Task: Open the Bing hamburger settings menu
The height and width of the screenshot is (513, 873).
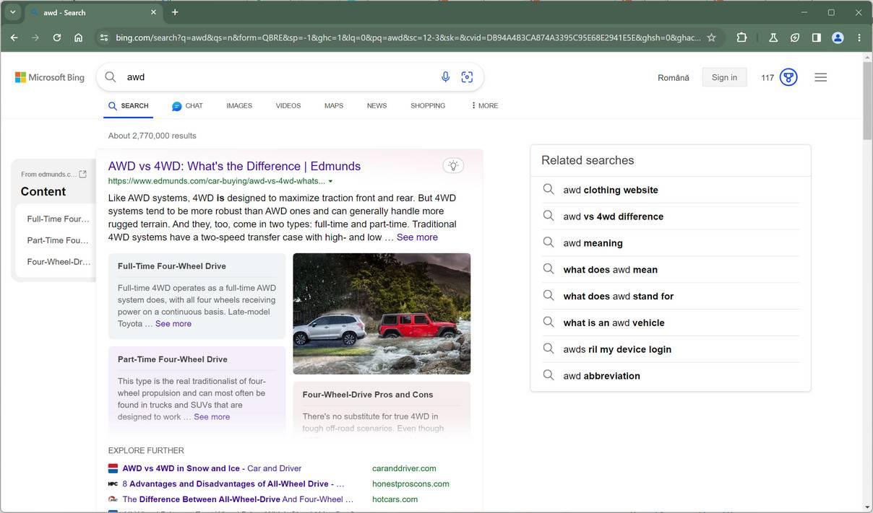Action: click(820, 77)
